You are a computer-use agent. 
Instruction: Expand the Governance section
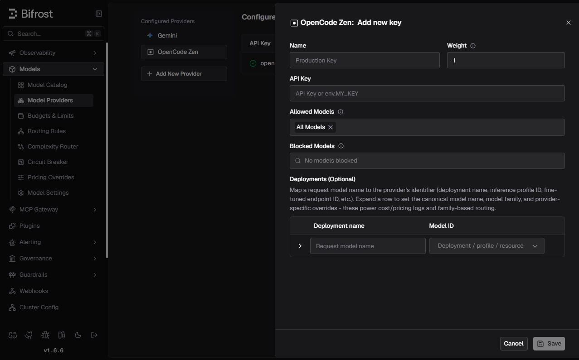(54, 259)
